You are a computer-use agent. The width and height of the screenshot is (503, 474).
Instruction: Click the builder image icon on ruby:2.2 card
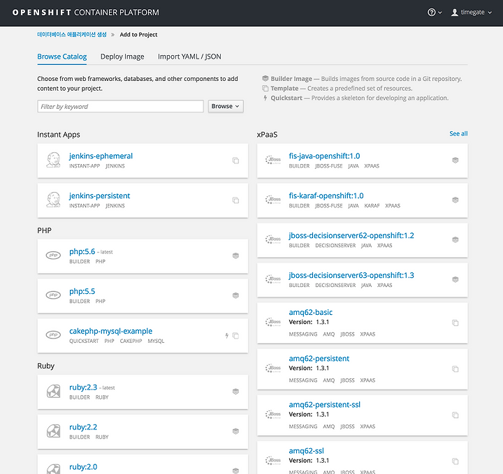click(x=236, y=431)
